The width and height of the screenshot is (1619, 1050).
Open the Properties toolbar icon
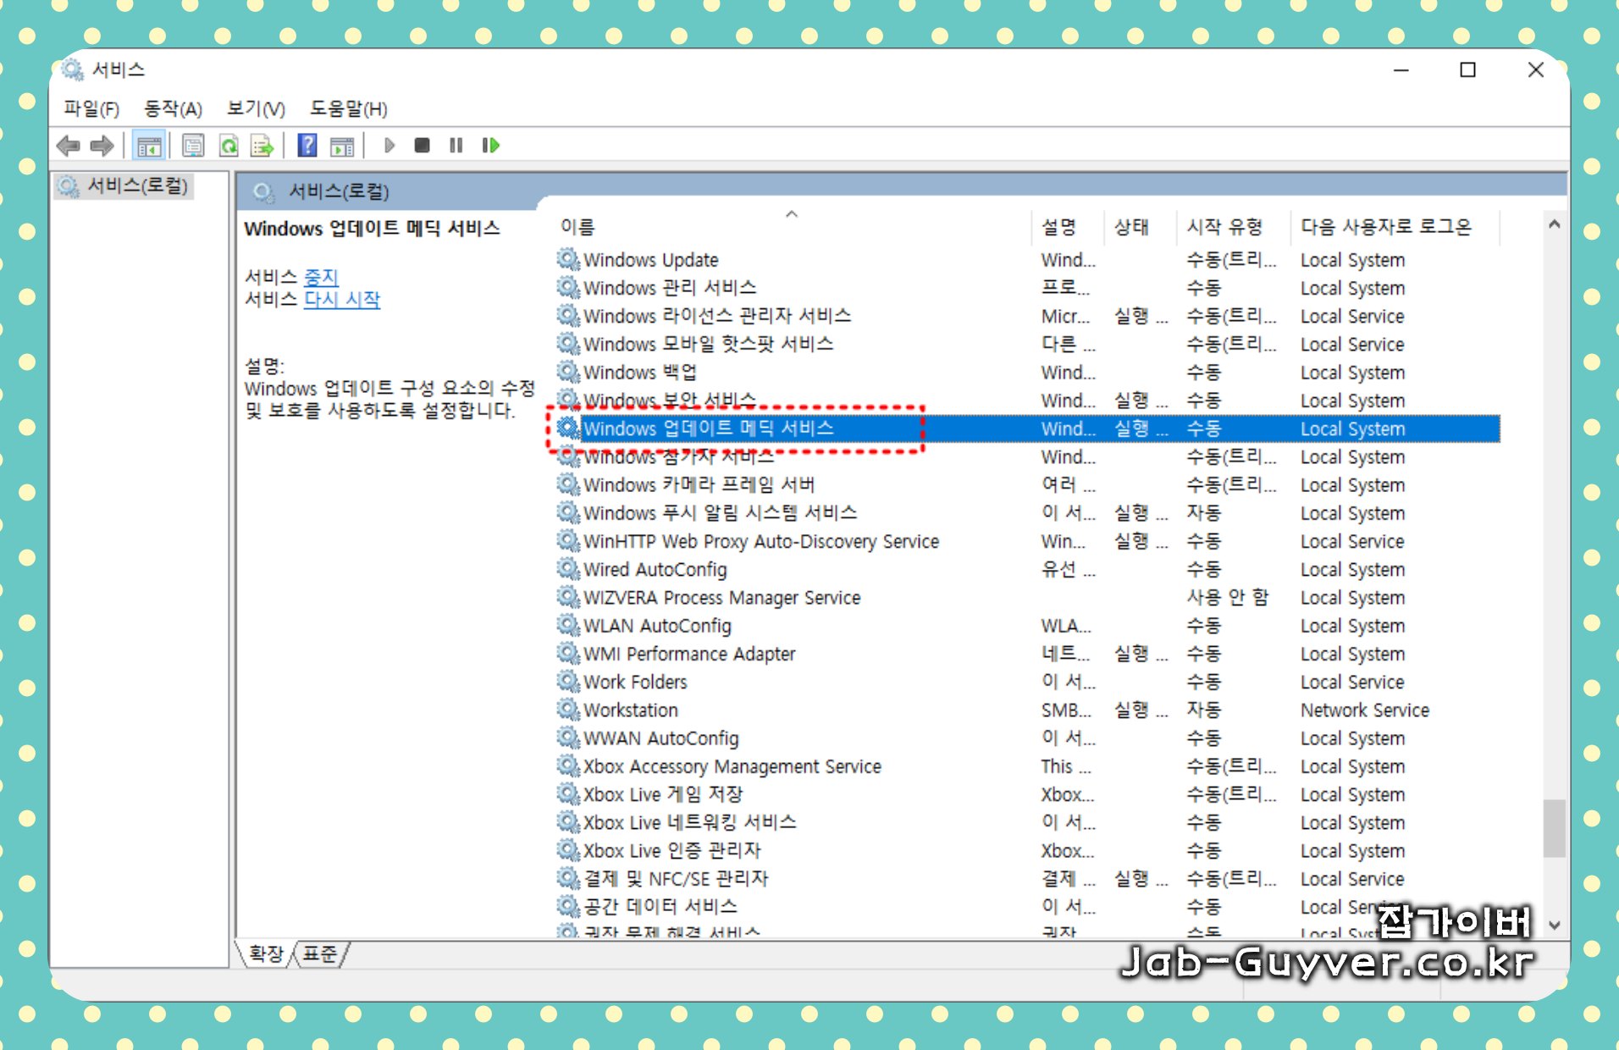193,146
